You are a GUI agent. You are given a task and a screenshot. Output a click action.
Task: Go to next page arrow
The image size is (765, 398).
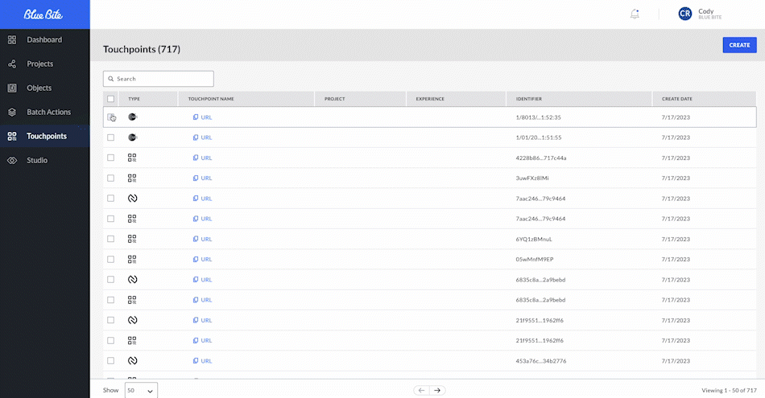click(437, 390)
